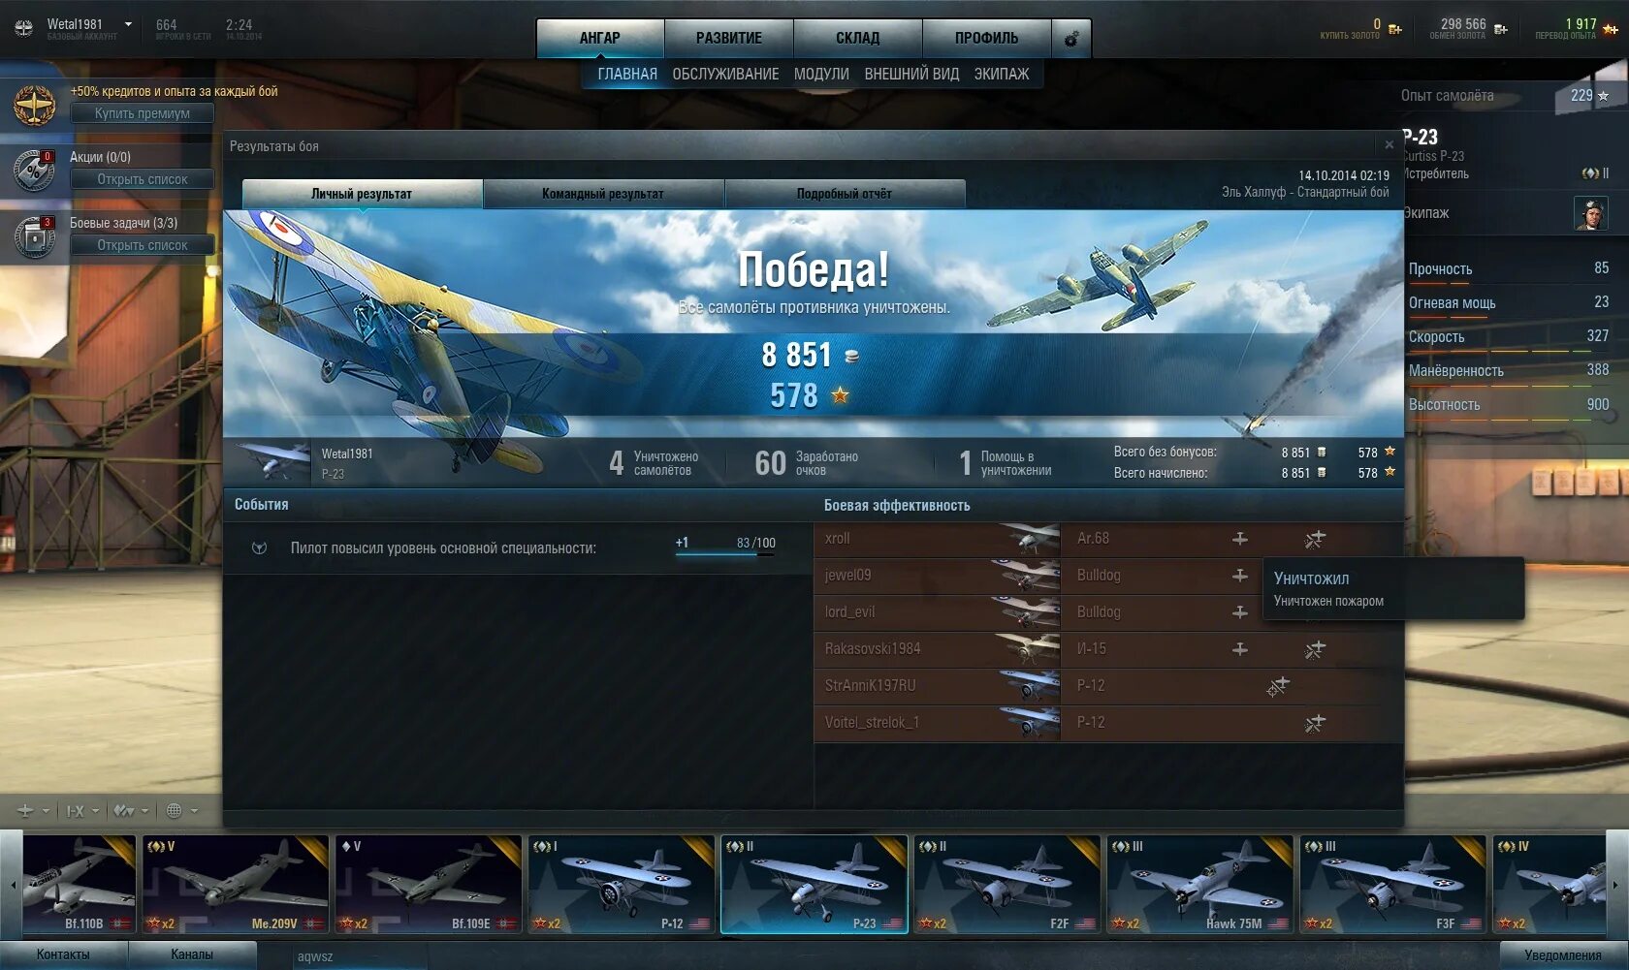Screen dimensions: 1629x970
Task: Click Открыть список under Боевые задачи
Action: click(x=143, y=245)
